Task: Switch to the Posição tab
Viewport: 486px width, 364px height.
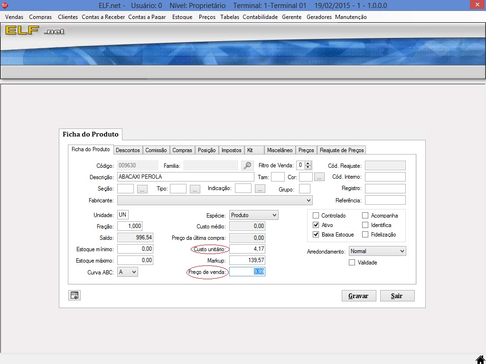Action: (207, 150)
